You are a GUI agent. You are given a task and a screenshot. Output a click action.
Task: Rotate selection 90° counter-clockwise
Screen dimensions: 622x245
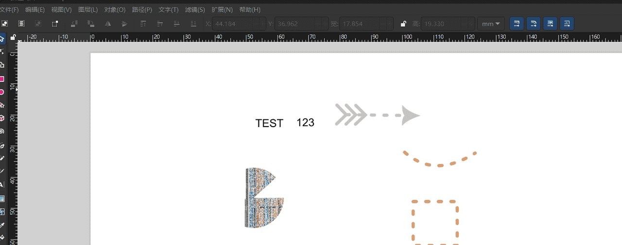74,23
